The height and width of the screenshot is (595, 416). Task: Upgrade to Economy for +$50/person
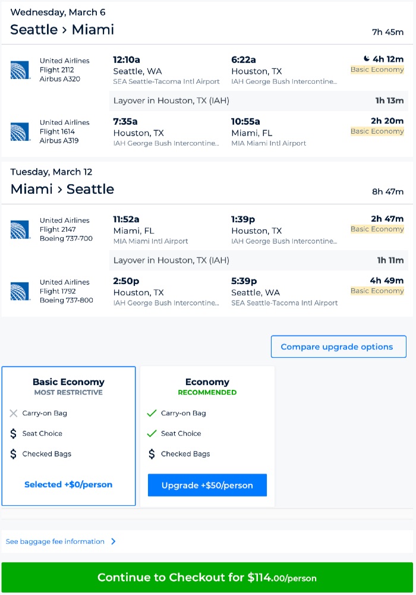(x=207, y=485)
